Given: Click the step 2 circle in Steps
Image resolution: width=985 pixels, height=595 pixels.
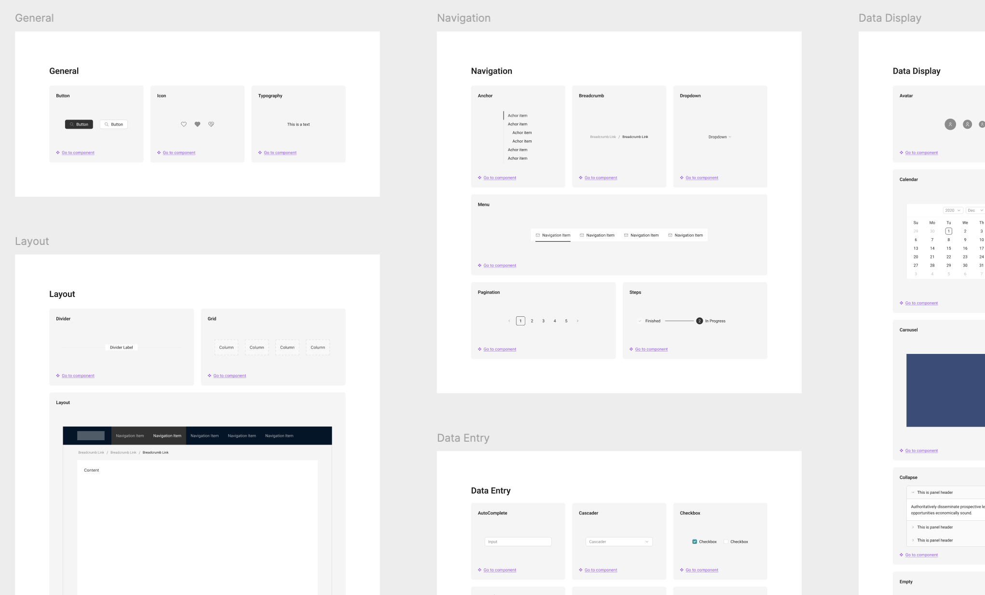Looking at the screenshot, I should click(699, 321).
